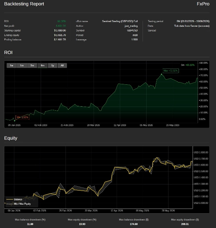This screenshot has width=216, height=228.
Task: Click the green ROI percentage value
Action: coord(62,21)
